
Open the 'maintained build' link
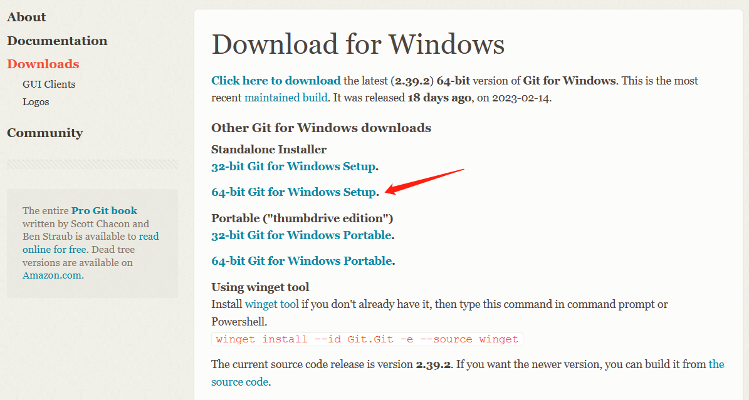coord(286,98)
